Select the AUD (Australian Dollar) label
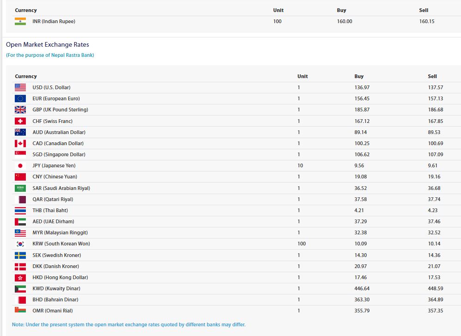 click(59, 132)
